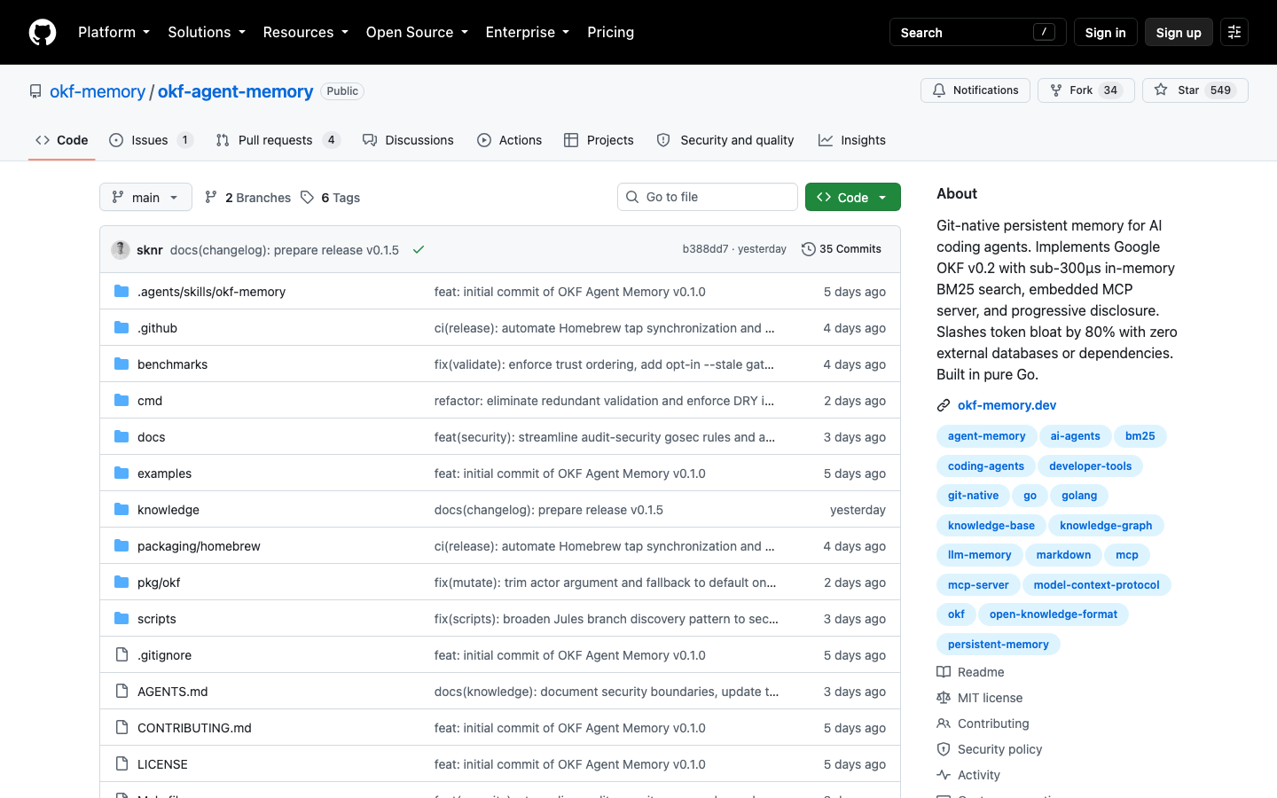The image size is (1277, 798).
Task: Click the GitHub logo icon
Action: (x=43, y=32)
